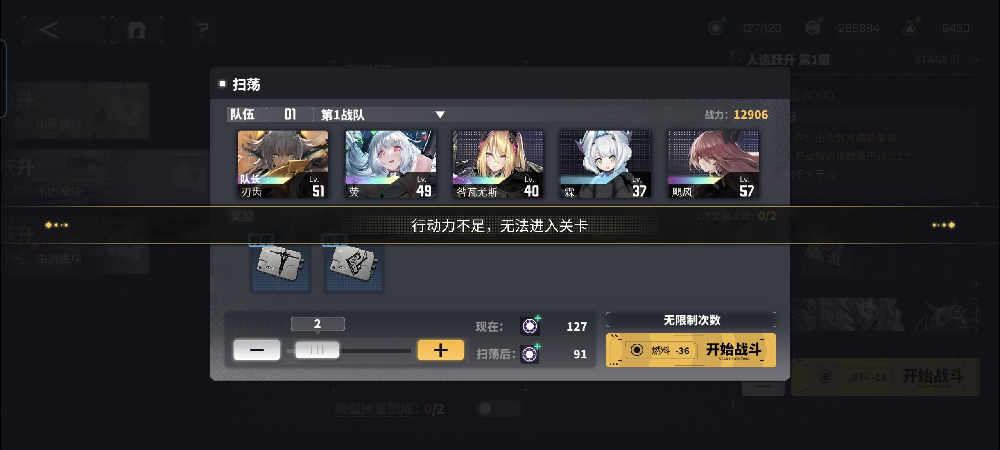Select the 飓风 level 57 portrait

tap(713, 164)
